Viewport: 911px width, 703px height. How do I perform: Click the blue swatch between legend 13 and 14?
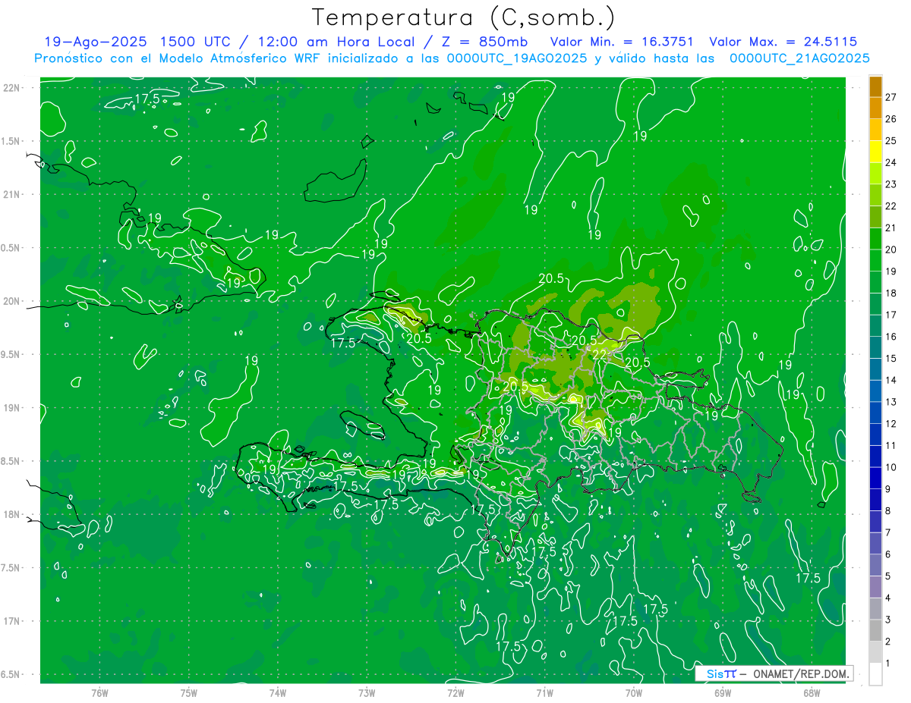875,391
